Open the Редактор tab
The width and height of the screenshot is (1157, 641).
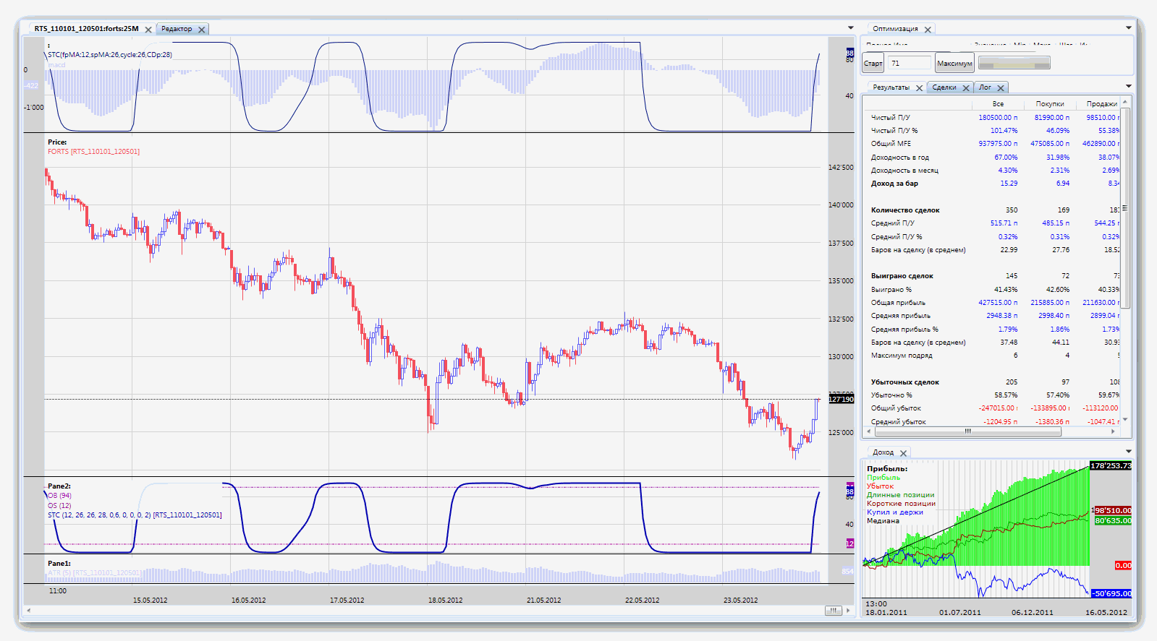point(177,29)
